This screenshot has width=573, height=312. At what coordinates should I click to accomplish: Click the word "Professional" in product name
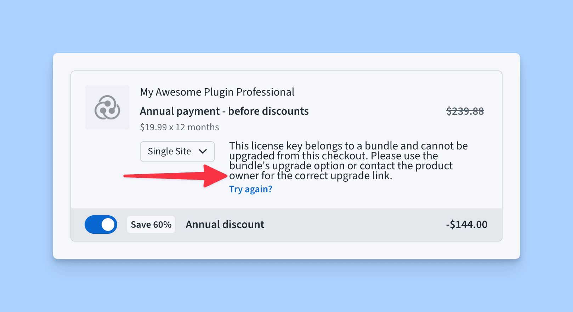pyautogui.click(x=265, y=92)
